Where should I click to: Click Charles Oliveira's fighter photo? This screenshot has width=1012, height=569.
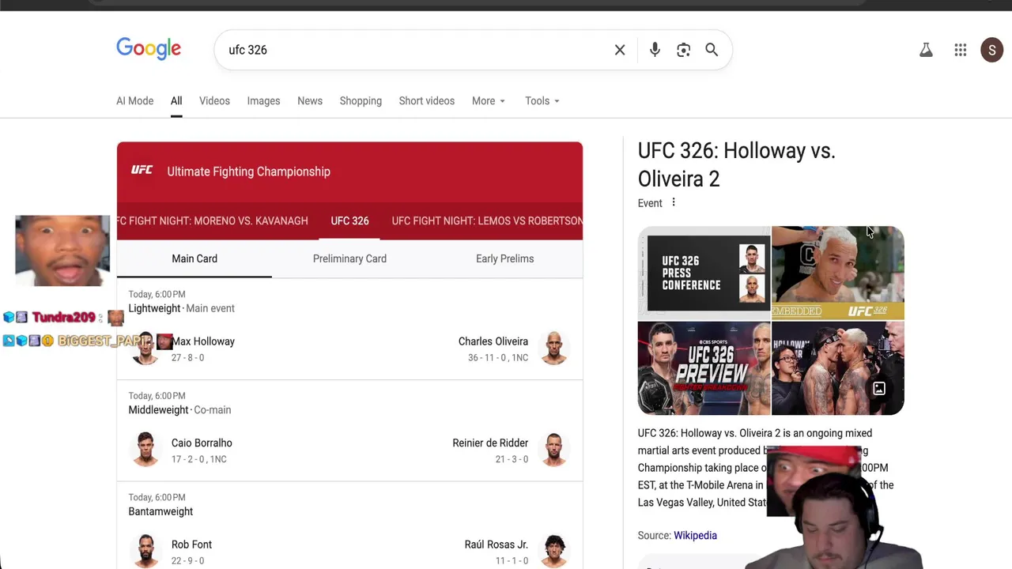point(554,349)
